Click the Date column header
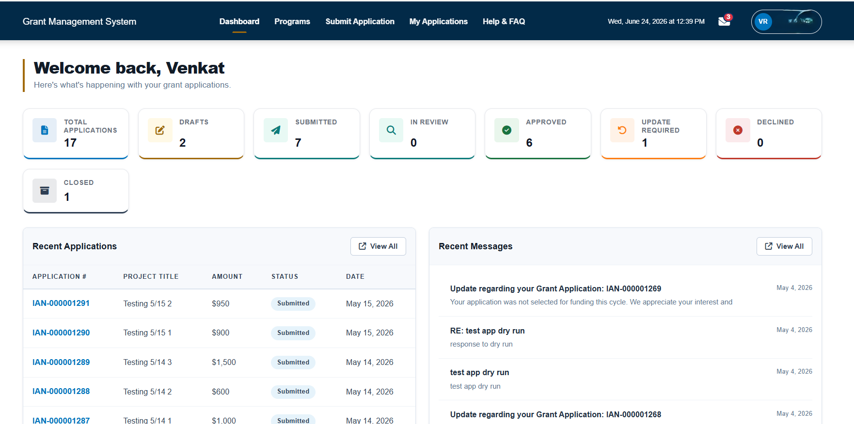The width and height of the screenshot is (854, 424). [x=355, y=276]
